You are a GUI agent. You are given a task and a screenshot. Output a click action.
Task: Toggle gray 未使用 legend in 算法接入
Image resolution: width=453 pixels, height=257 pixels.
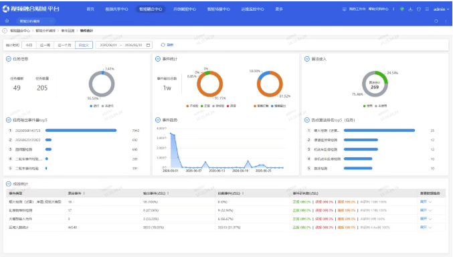coord(381,106)
